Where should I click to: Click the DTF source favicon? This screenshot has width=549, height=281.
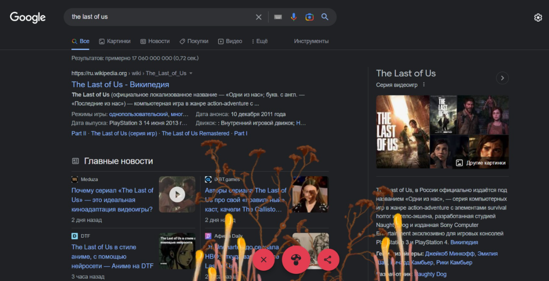pos(75,236)
